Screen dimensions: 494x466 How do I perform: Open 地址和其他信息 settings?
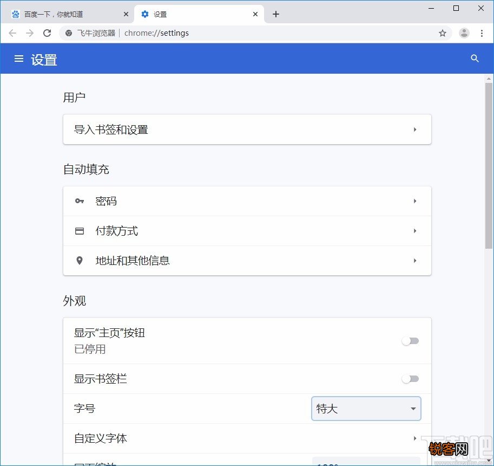click(x=247, y=261)
